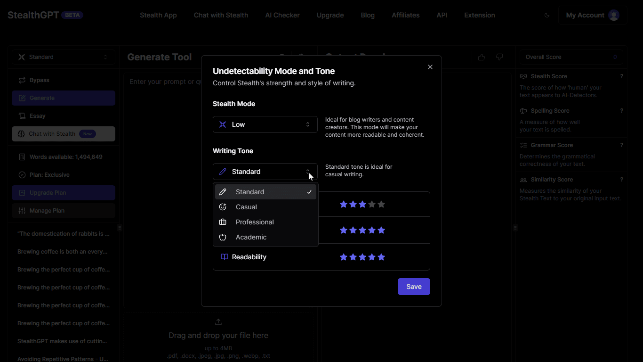Image resolution: width=643 pixels, height=362 pixels.
Task: Click the file upload icon
Action: pyautogui.click(x=218, y=322)
